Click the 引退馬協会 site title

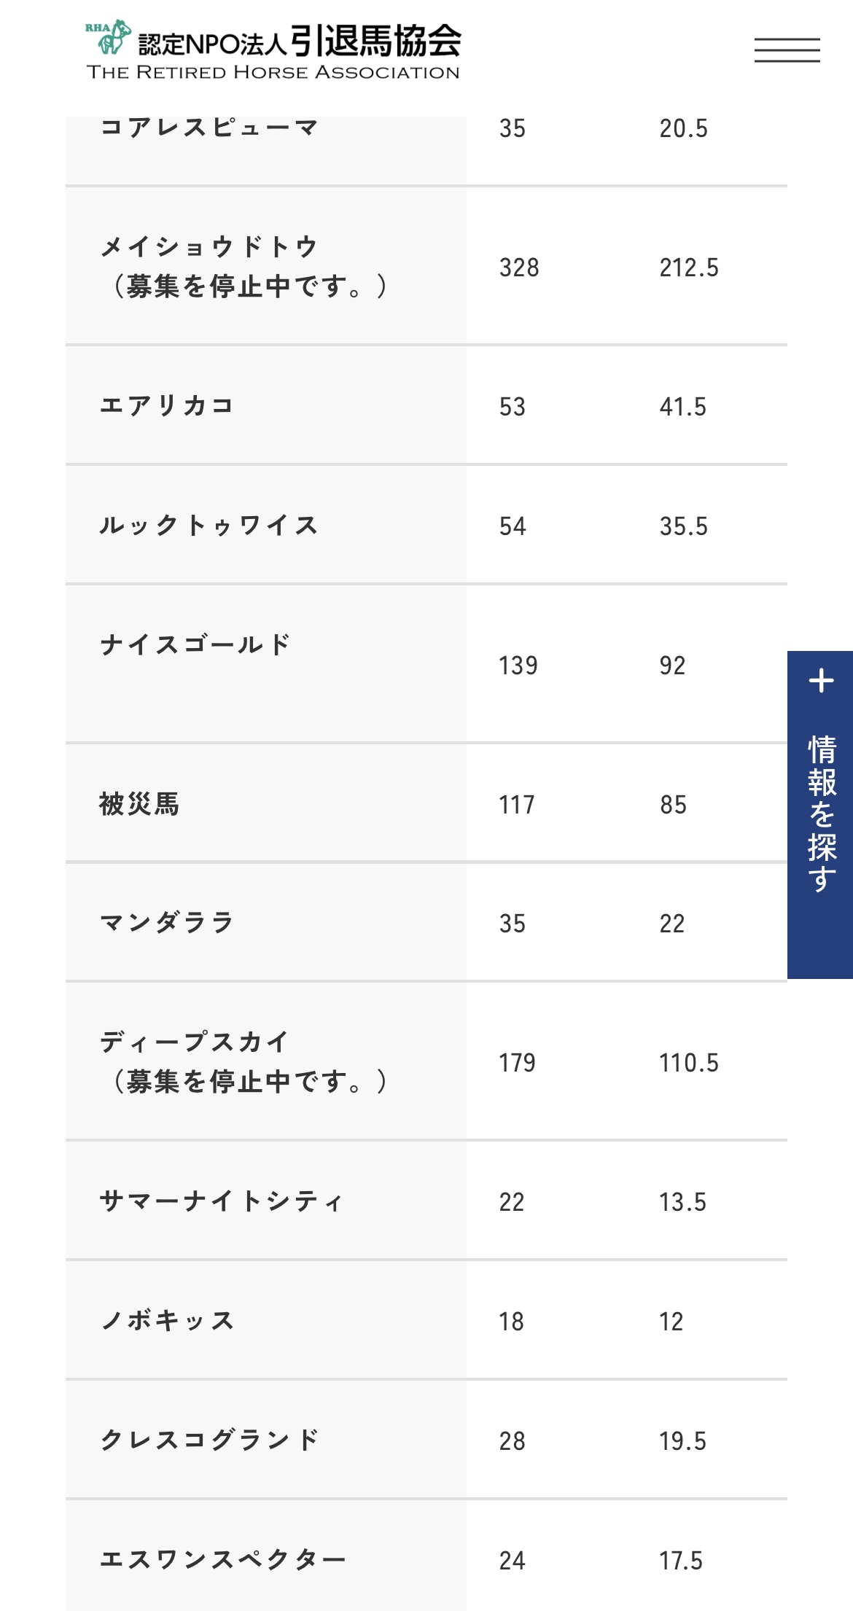click(376, 40)
